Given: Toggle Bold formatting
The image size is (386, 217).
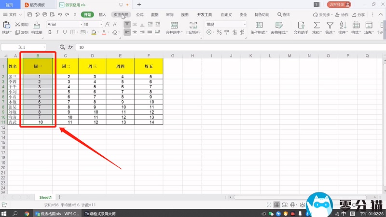Looking at the screenshot, I should (49, 33).
